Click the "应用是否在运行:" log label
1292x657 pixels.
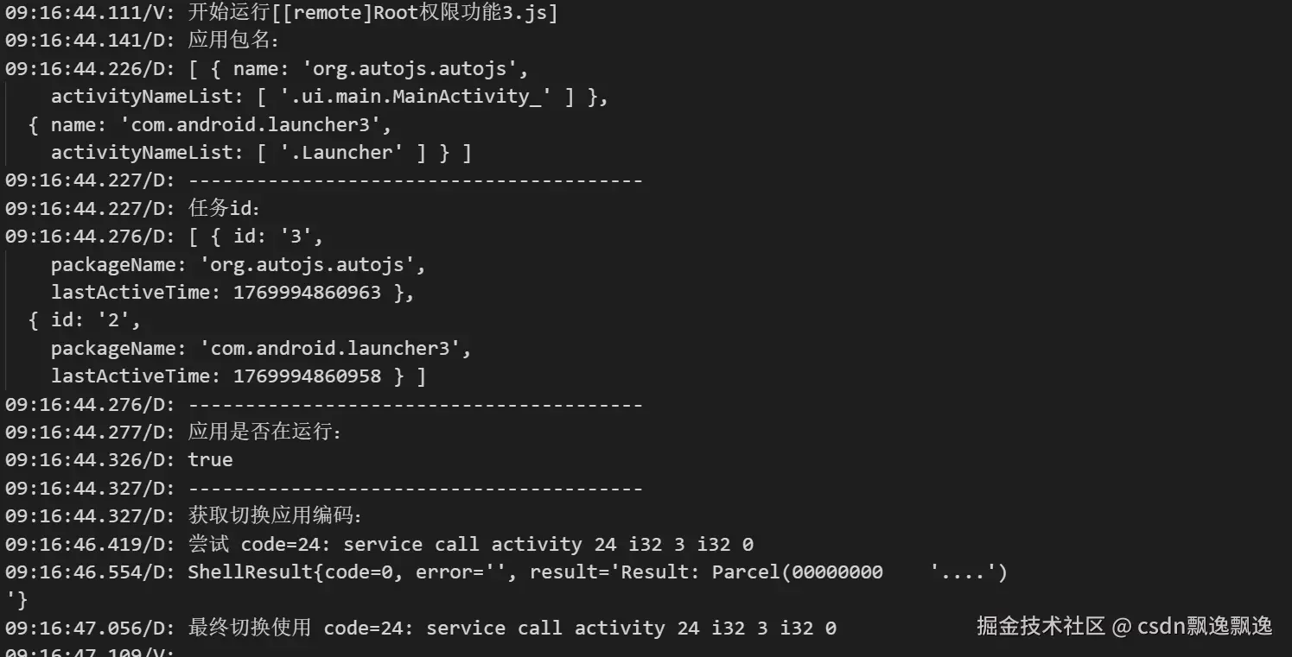point(265,432)
